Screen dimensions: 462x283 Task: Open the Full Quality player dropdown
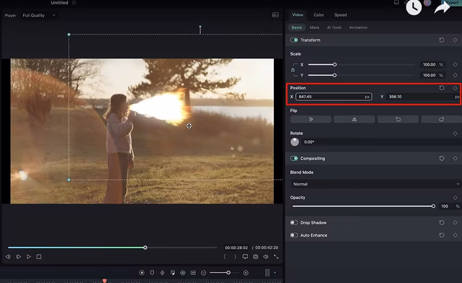point(39,15)
